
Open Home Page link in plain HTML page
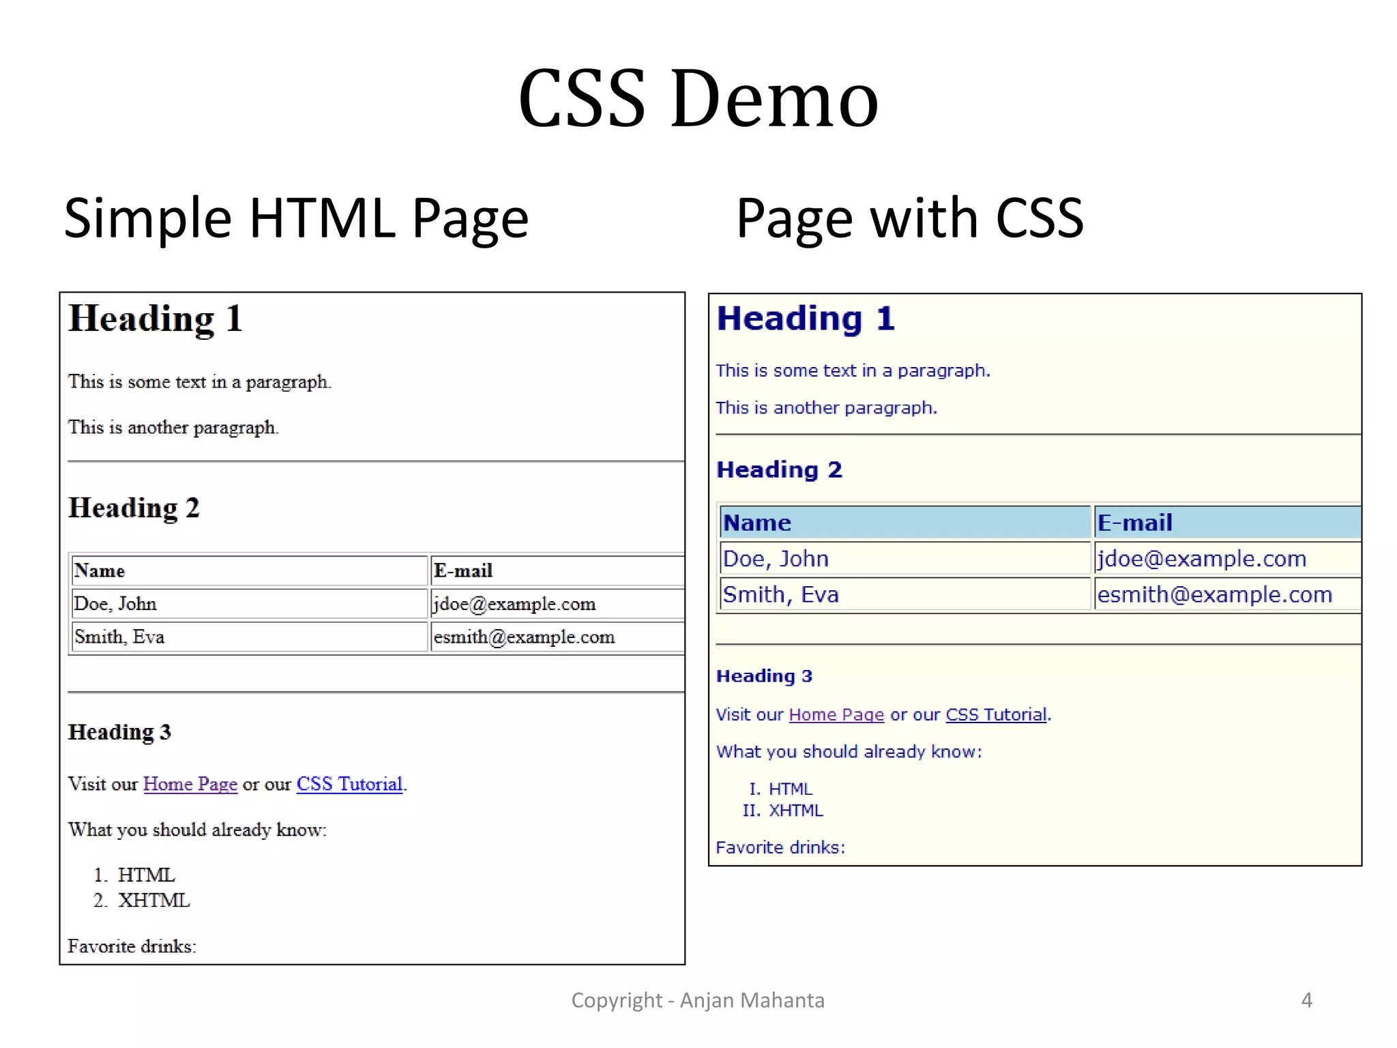[x=190, y=784]
